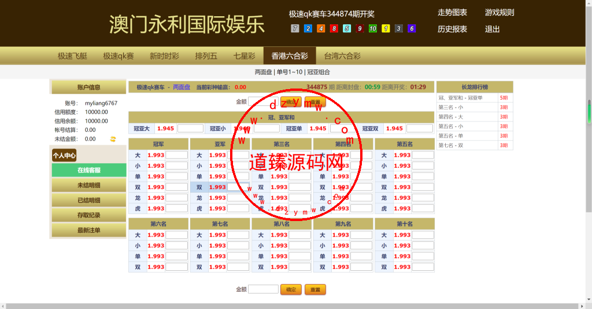Switch to the 新时时彩 tab

164,56
